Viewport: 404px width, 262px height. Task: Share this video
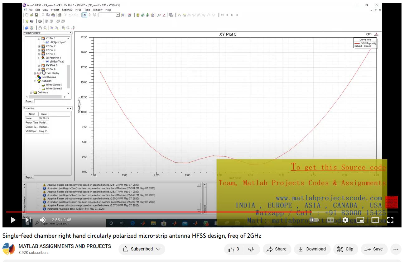277,249
